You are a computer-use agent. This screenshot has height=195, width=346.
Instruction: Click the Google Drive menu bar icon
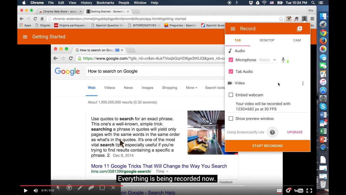click(258, 3)
